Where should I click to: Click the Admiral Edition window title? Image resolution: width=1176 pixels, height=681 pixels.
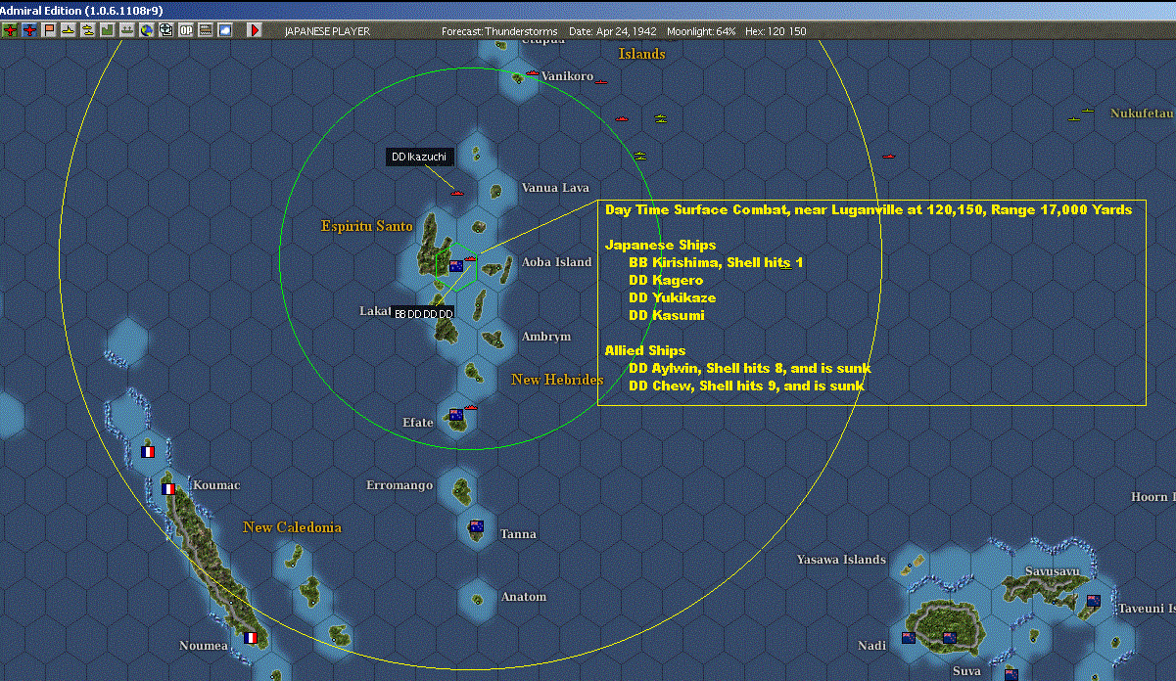pos(82,10)
